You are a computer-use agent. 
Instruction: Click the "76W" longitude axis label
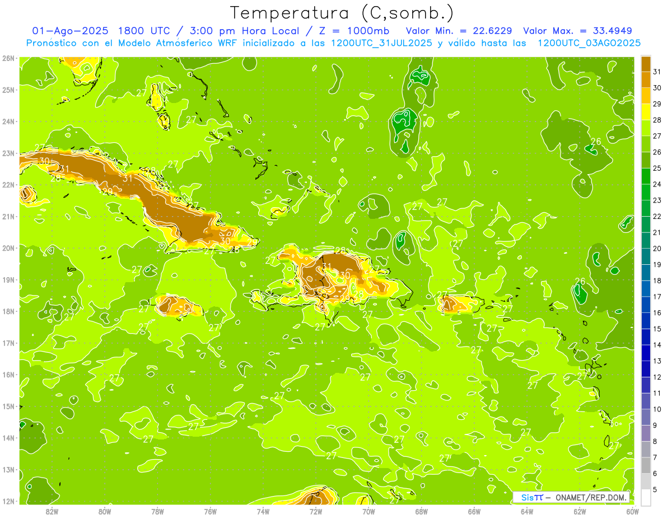click(210, 511)
